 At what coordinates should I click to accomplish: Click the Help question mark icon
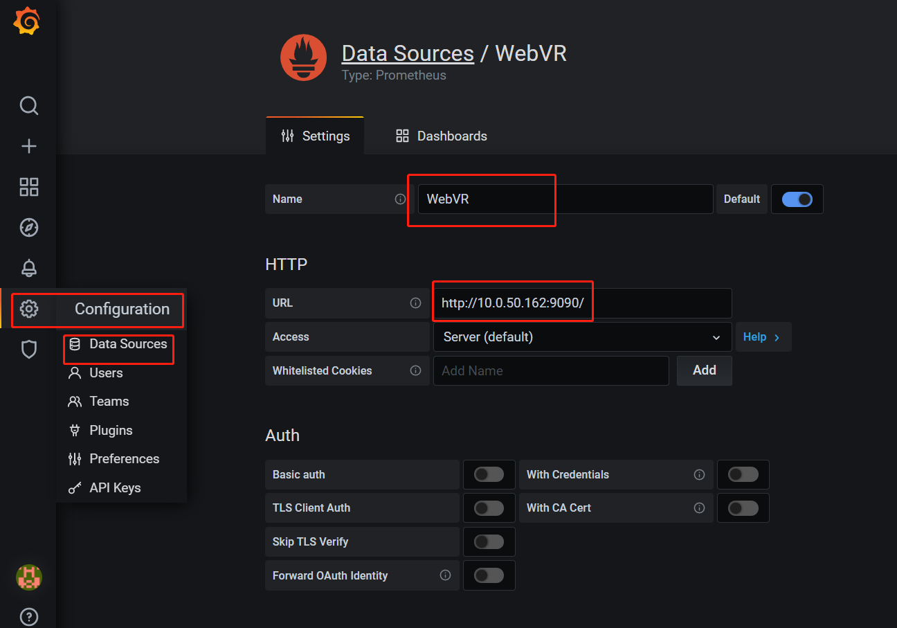[28, 616]
